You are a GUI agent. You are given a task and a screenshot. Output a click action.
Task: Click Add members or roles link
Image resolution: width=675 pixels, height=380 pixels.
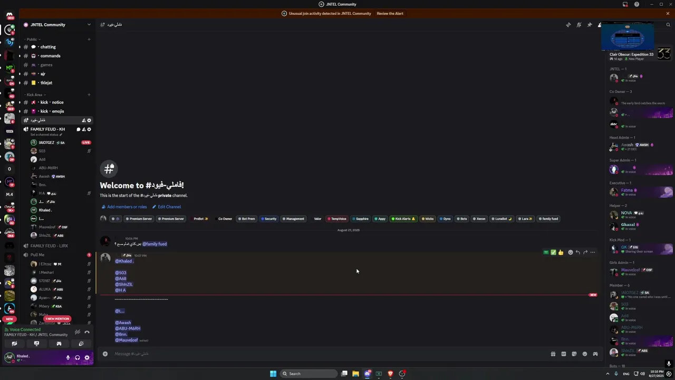pos(124,207)
